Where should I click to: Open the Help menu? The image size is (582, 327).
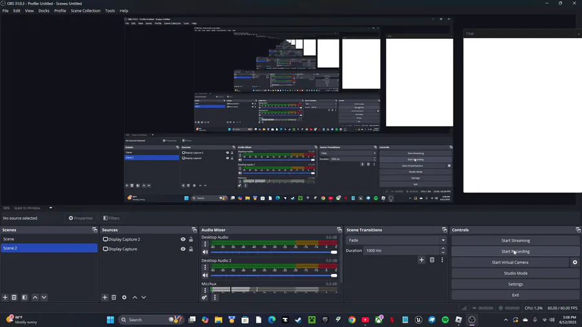point(124,11)
